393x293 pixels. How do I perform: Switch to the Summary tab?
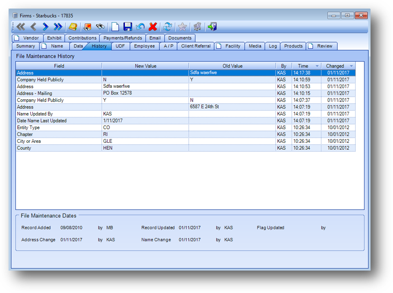tap(25, 46)
